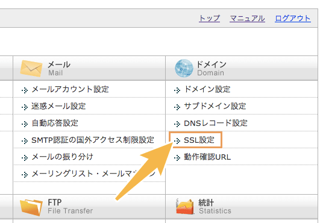The height and width of the screenshot is (223, 323).
Task: Open the トップ link
Action: (x=209, y=18)
